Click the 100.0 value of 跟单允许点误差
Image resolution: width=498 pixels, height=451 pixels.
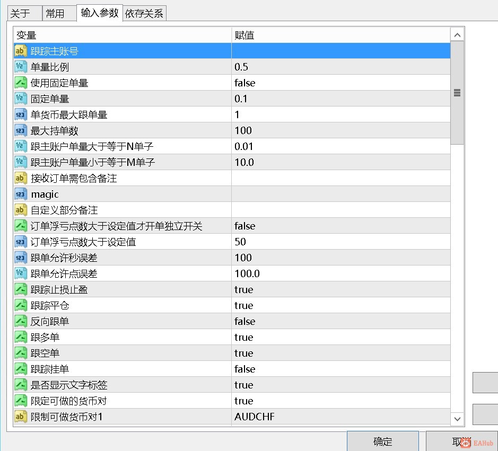pyautogui.click(x=341, y=273)
